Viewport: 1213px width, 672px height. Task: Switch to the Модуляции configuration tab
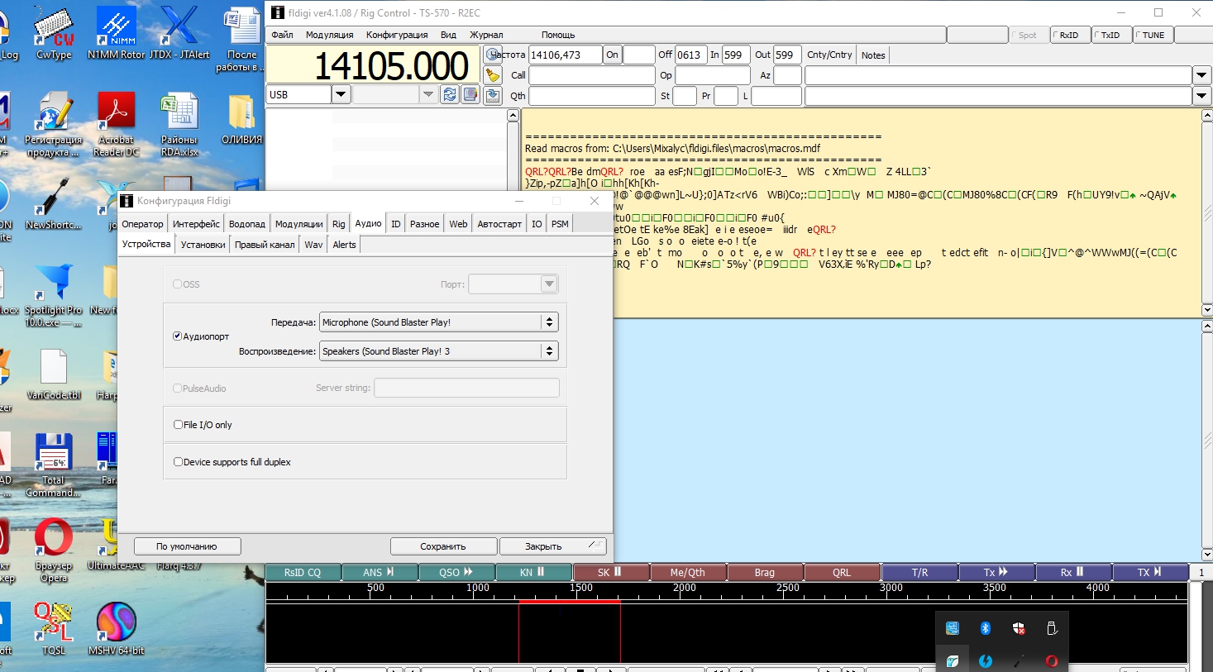(x=298, y=224)
